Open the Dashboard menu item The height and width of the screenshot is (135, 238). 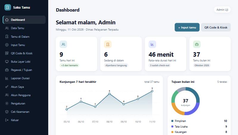(x=24, y=20)
